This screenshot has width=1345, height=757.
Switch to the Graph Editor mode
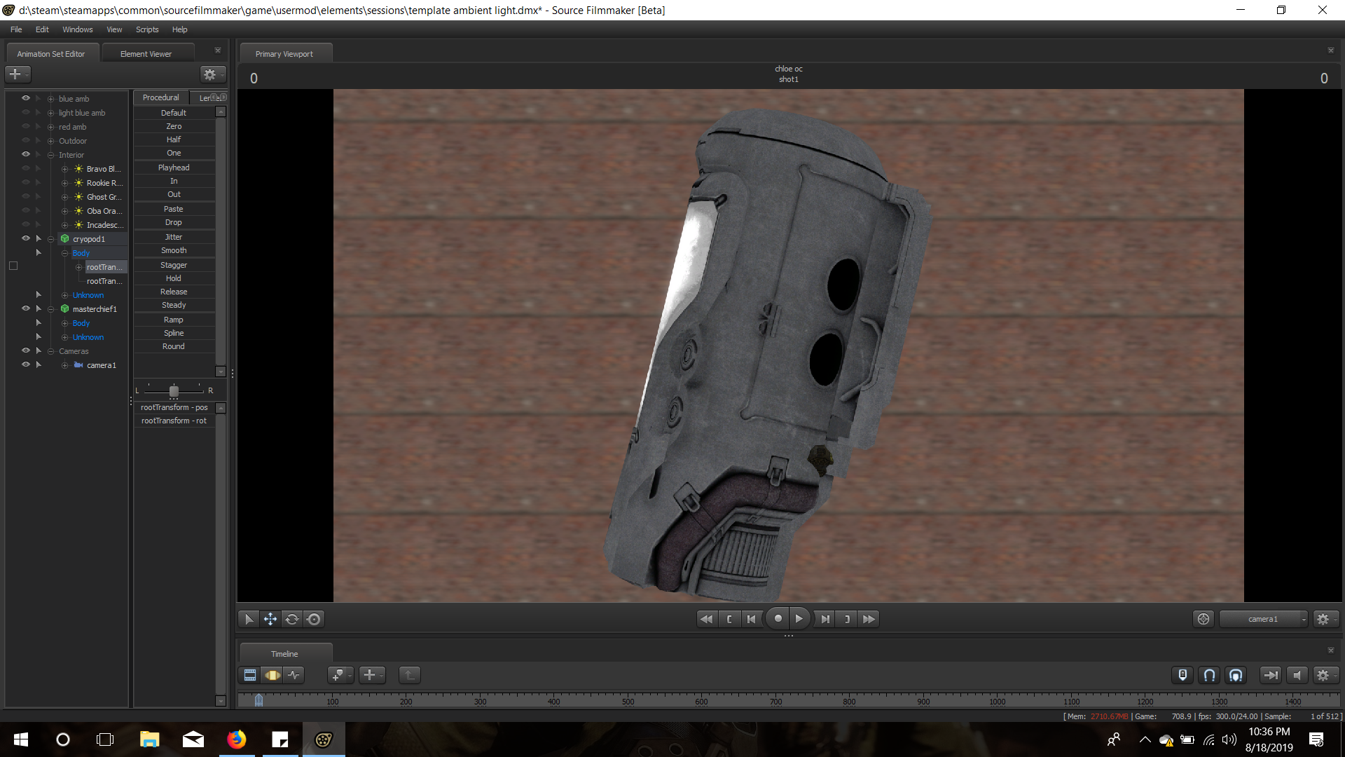[x=294, y=675]
